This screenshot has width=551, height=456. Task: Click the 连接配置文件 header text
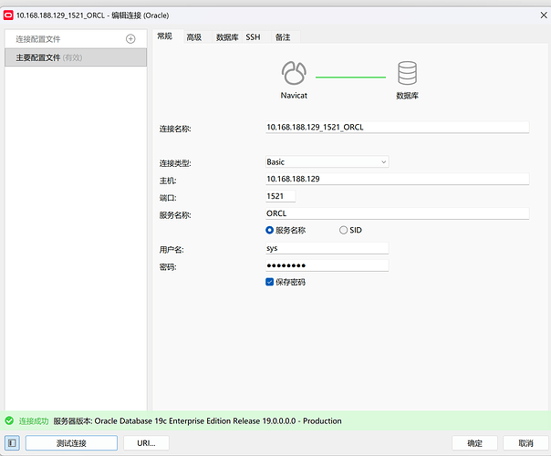(x=38, y=39)
